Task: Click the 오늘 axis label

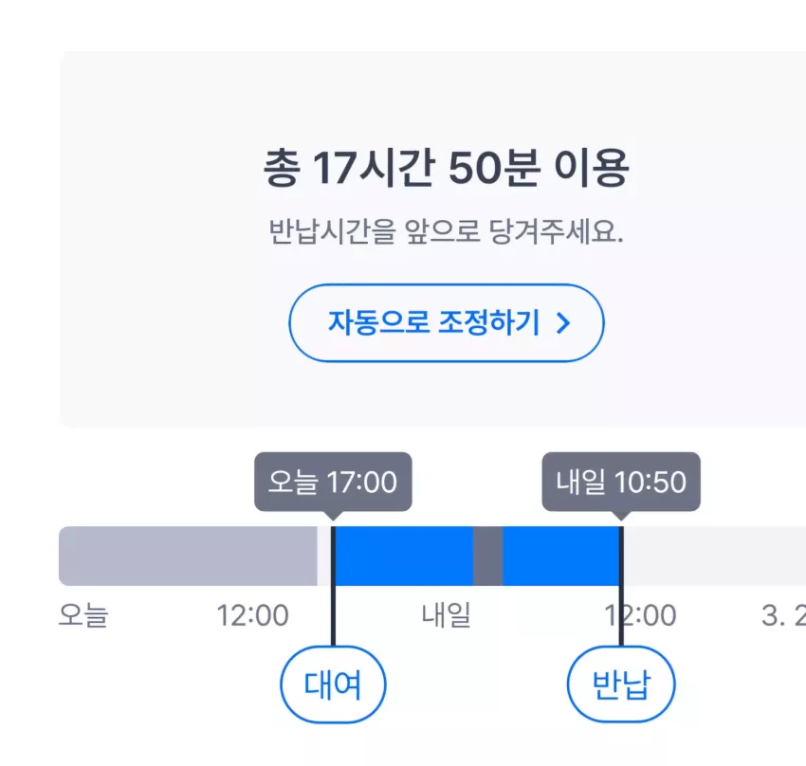Action: point(83,615)
